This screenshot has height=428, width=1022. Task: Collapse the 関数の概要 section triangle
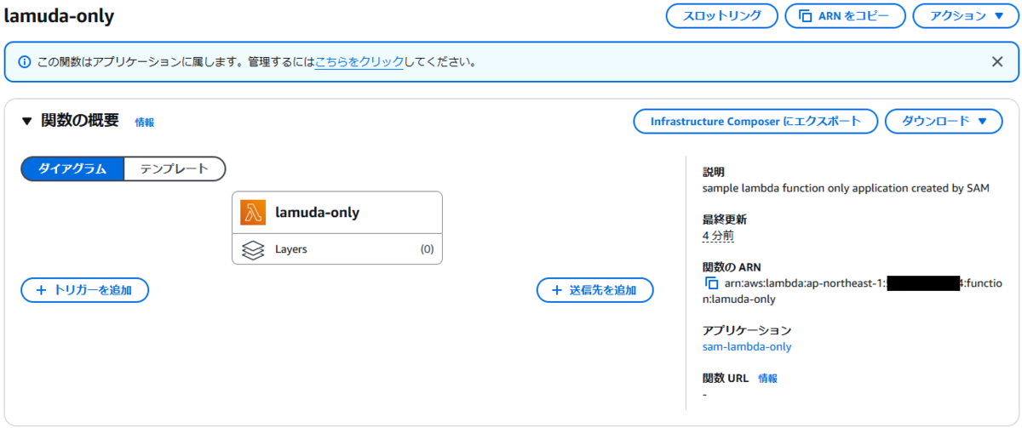(x=26, y=121)
